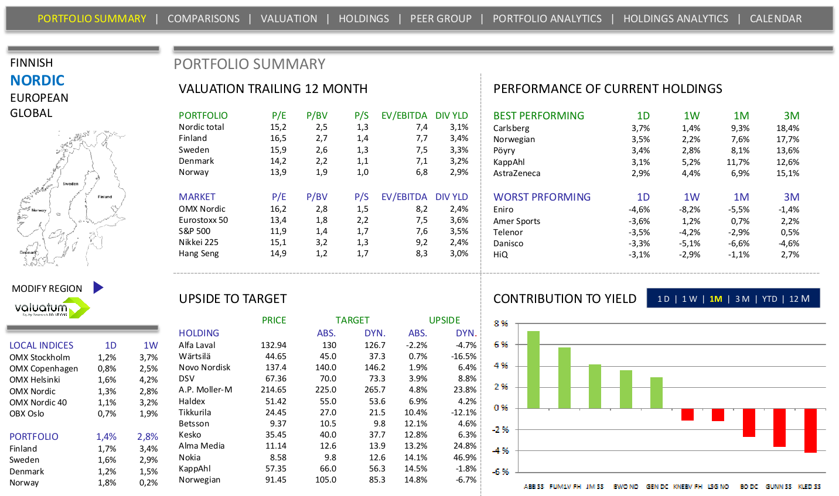Click the GUNN SS red bar

pyautogui.click(x=779, y=428)
